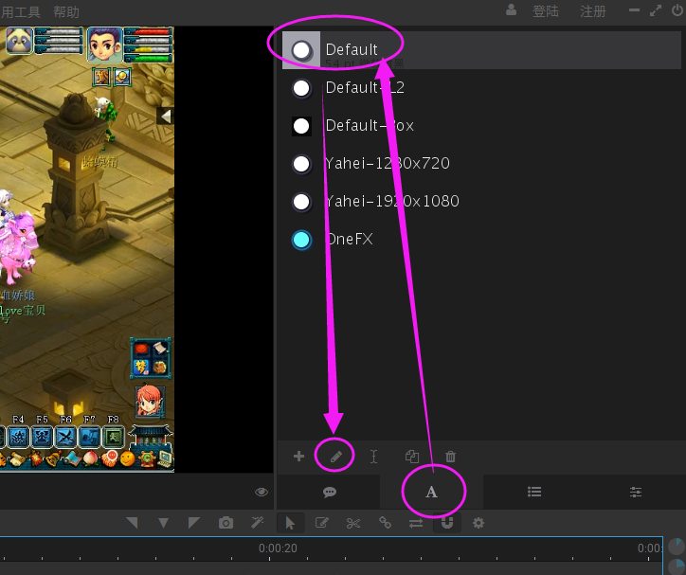
Task: Add a new subtitle style with plus icon
Action: point(298,457)
